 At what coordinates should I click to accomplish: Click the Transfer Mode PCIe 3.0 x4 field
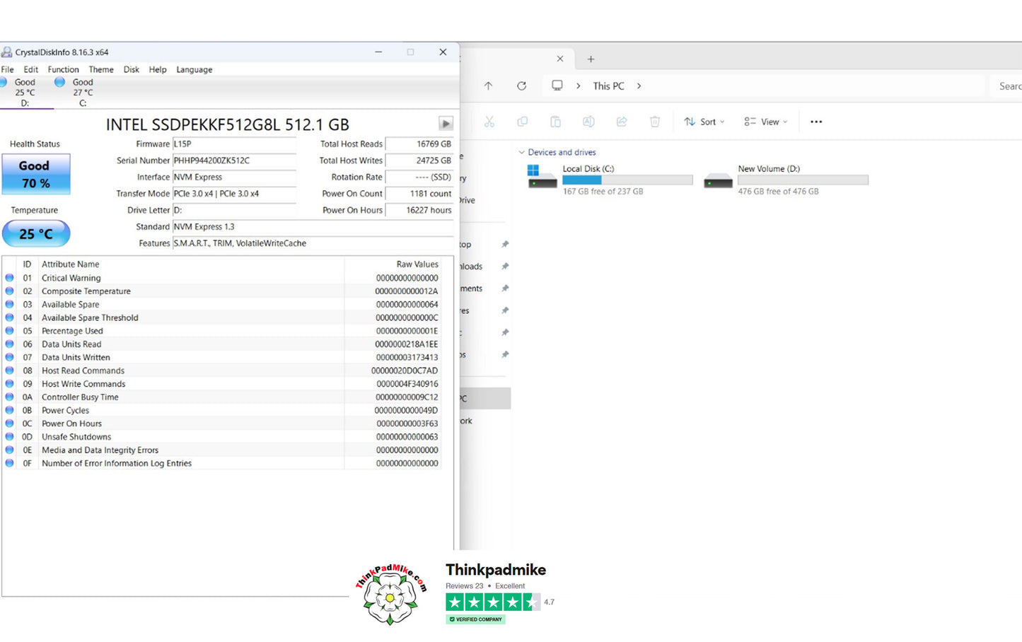click(x=234, y=194)
